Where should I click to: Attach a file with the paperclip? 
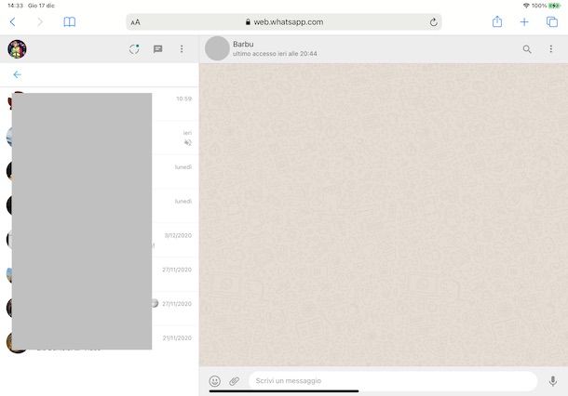(x=235, y=381)
